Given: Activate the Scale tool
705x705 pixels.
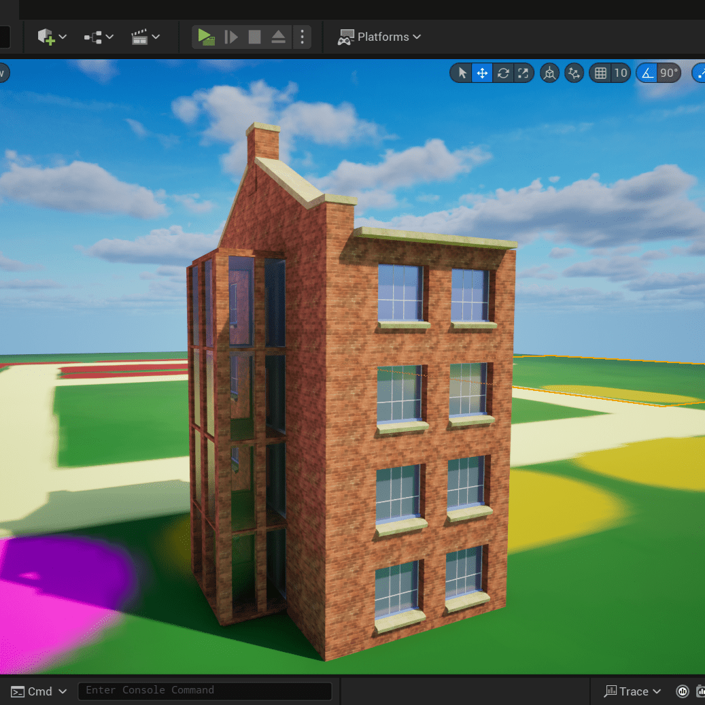Looking at the screenshot, I should (523, 73).
